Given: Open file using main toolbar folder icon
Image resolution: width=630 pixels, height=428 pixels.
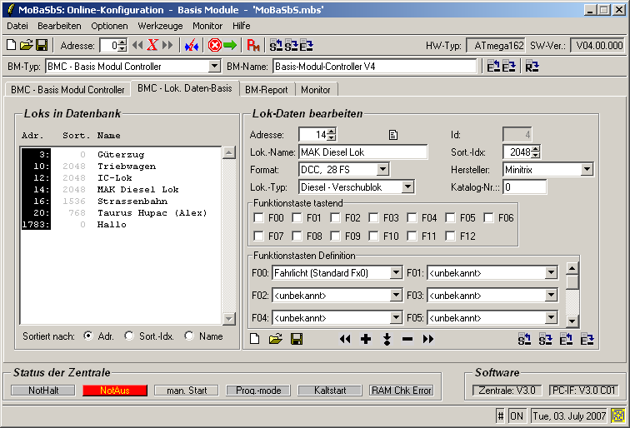Looking at the screenshot, I should 26,45.
